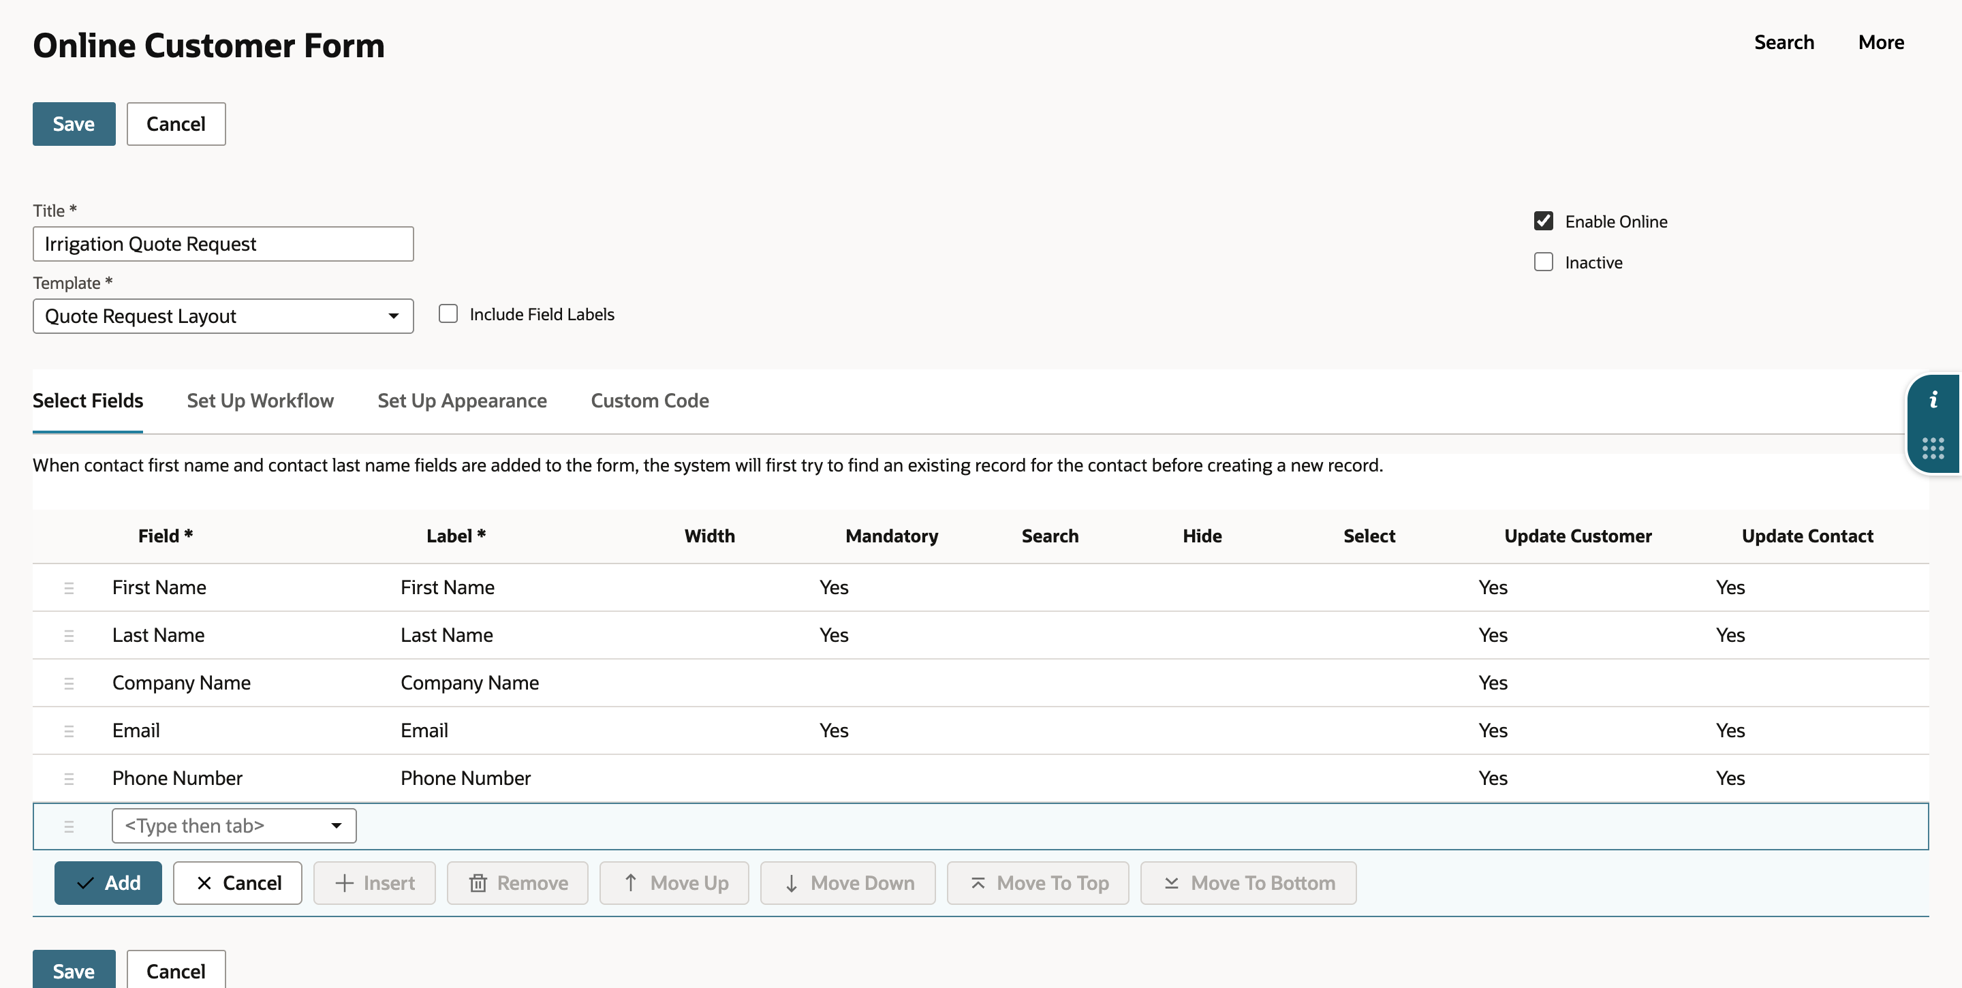Viewport: 1962px width, 988px height.
Task: Open the Custom Code tab
Action: pos(650,401)
